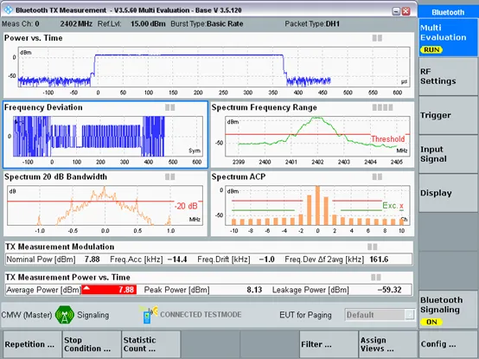Click the Exc. x legend label
Viewport: 479px width, 359px height.
[x=393, y=206]
